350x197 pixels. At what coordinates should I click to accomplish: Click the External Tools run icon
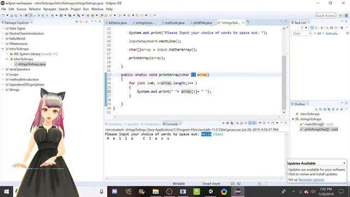tap(79, 15)
